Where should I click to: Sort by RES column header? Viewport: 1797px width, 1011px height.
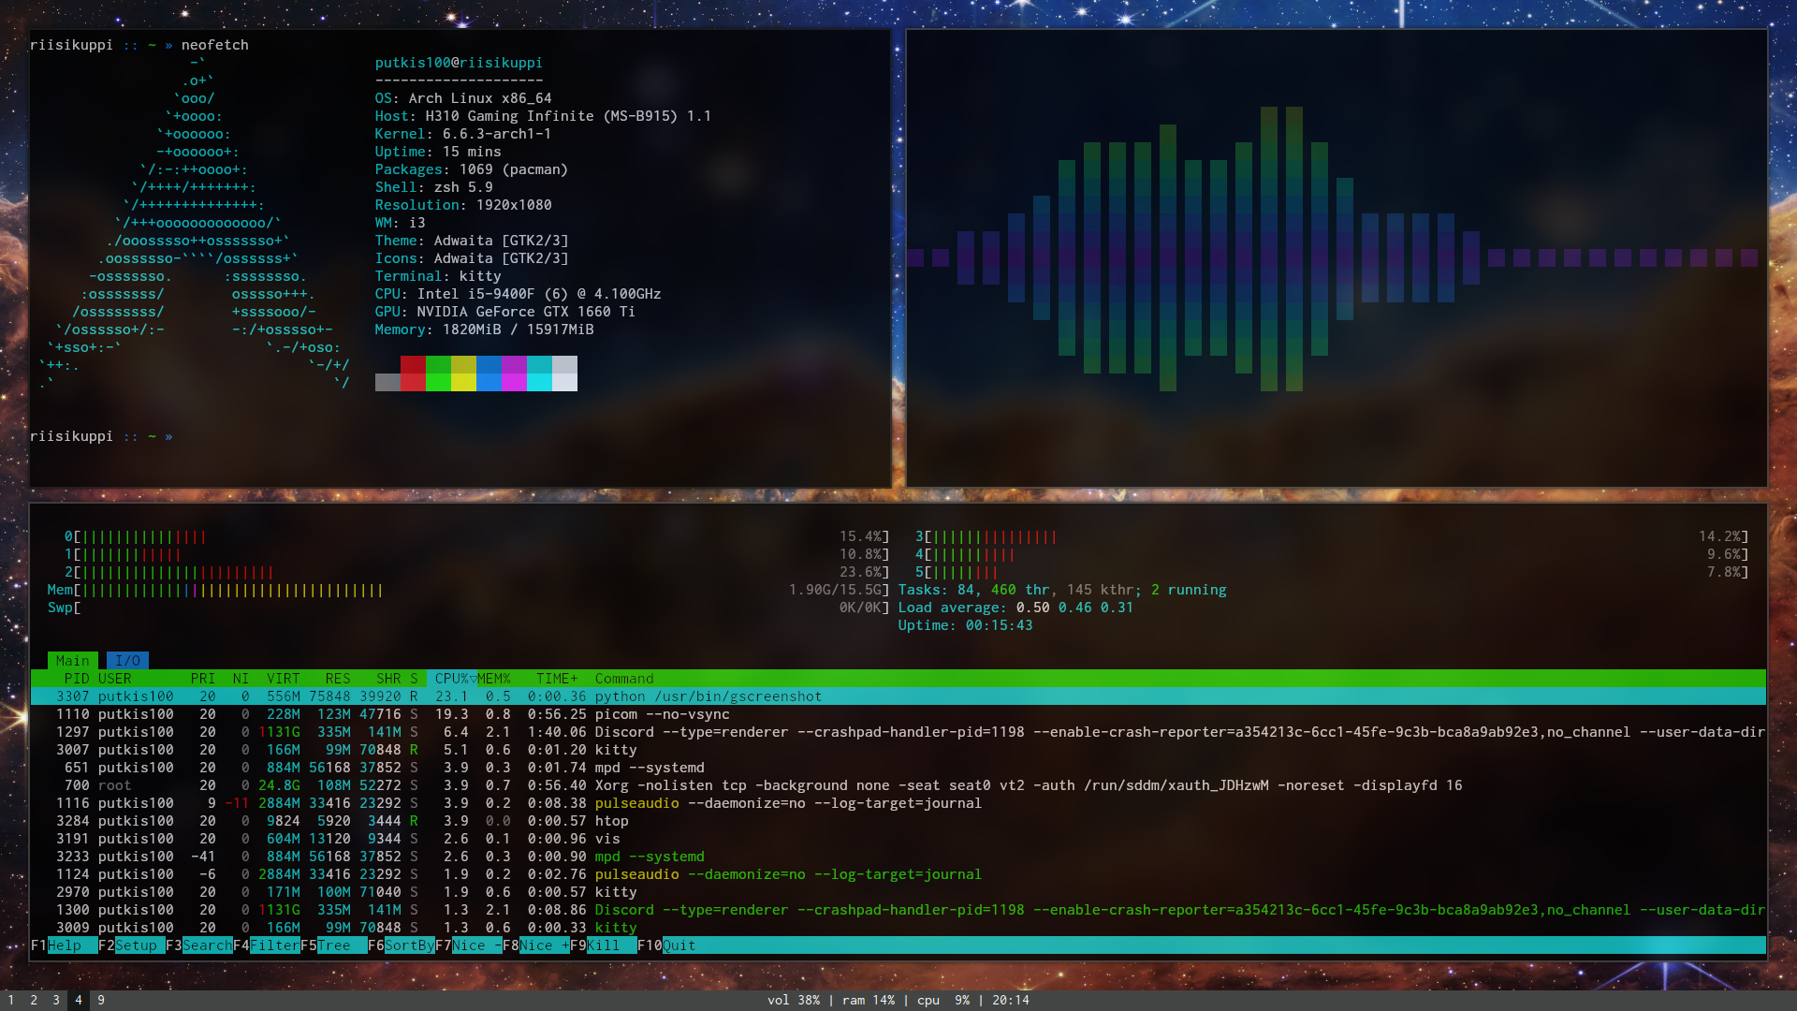click(338, 679)
